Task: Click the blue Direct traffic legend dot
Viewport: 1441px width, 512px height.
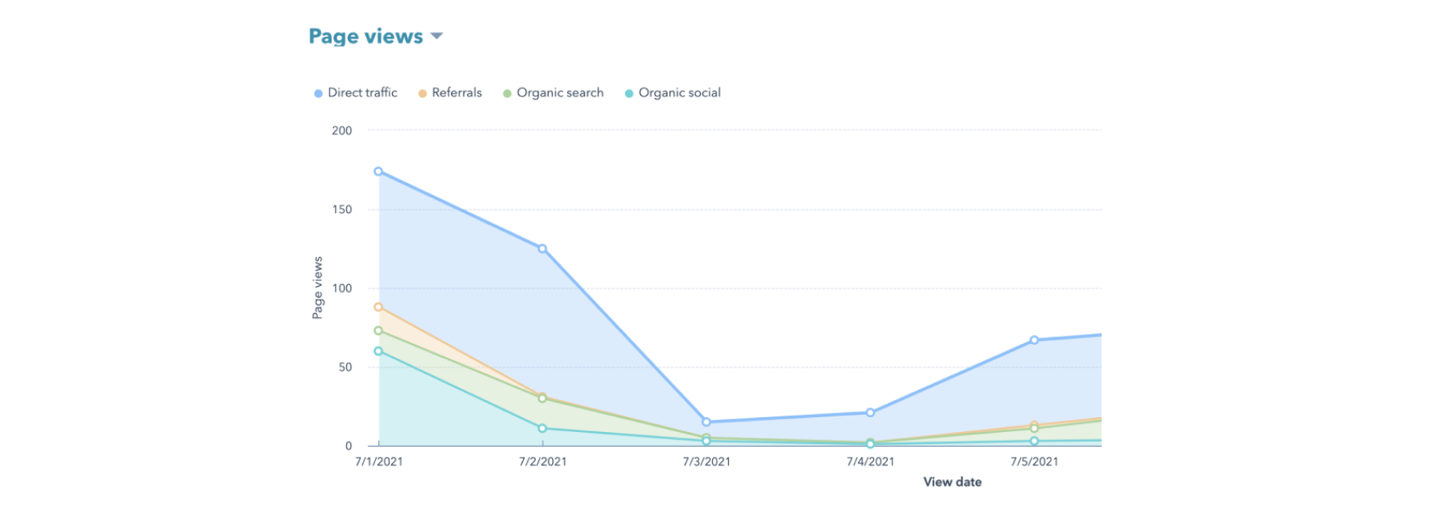Action: pos(319,94)
